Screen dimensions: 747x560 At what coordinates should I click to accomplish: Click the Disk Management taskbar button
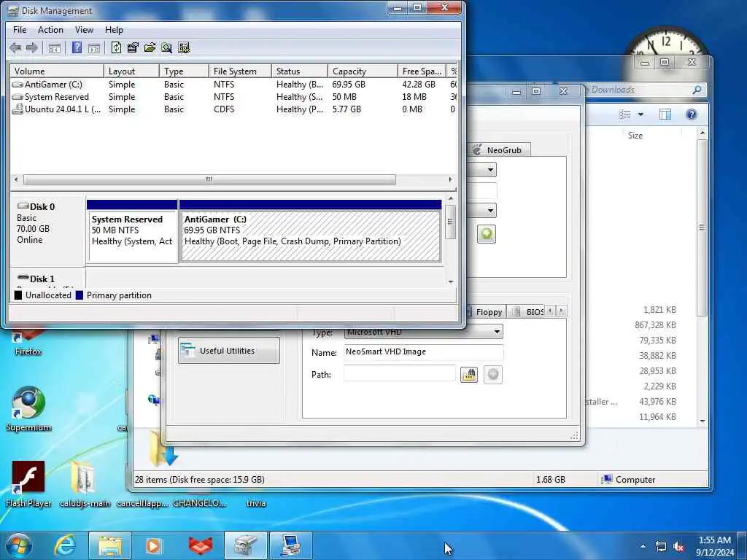(246, 545)
